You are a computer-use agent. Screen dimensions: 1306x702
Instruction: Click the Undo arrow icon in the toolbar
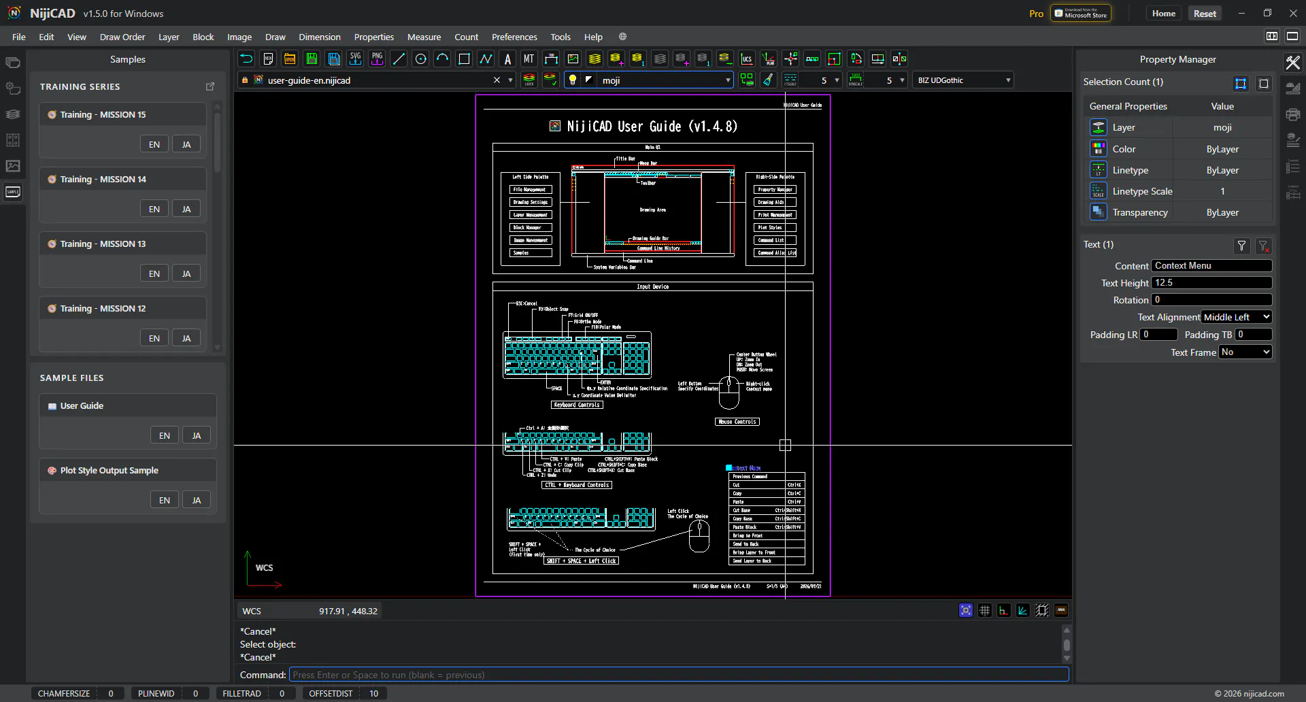coord(247,59)
